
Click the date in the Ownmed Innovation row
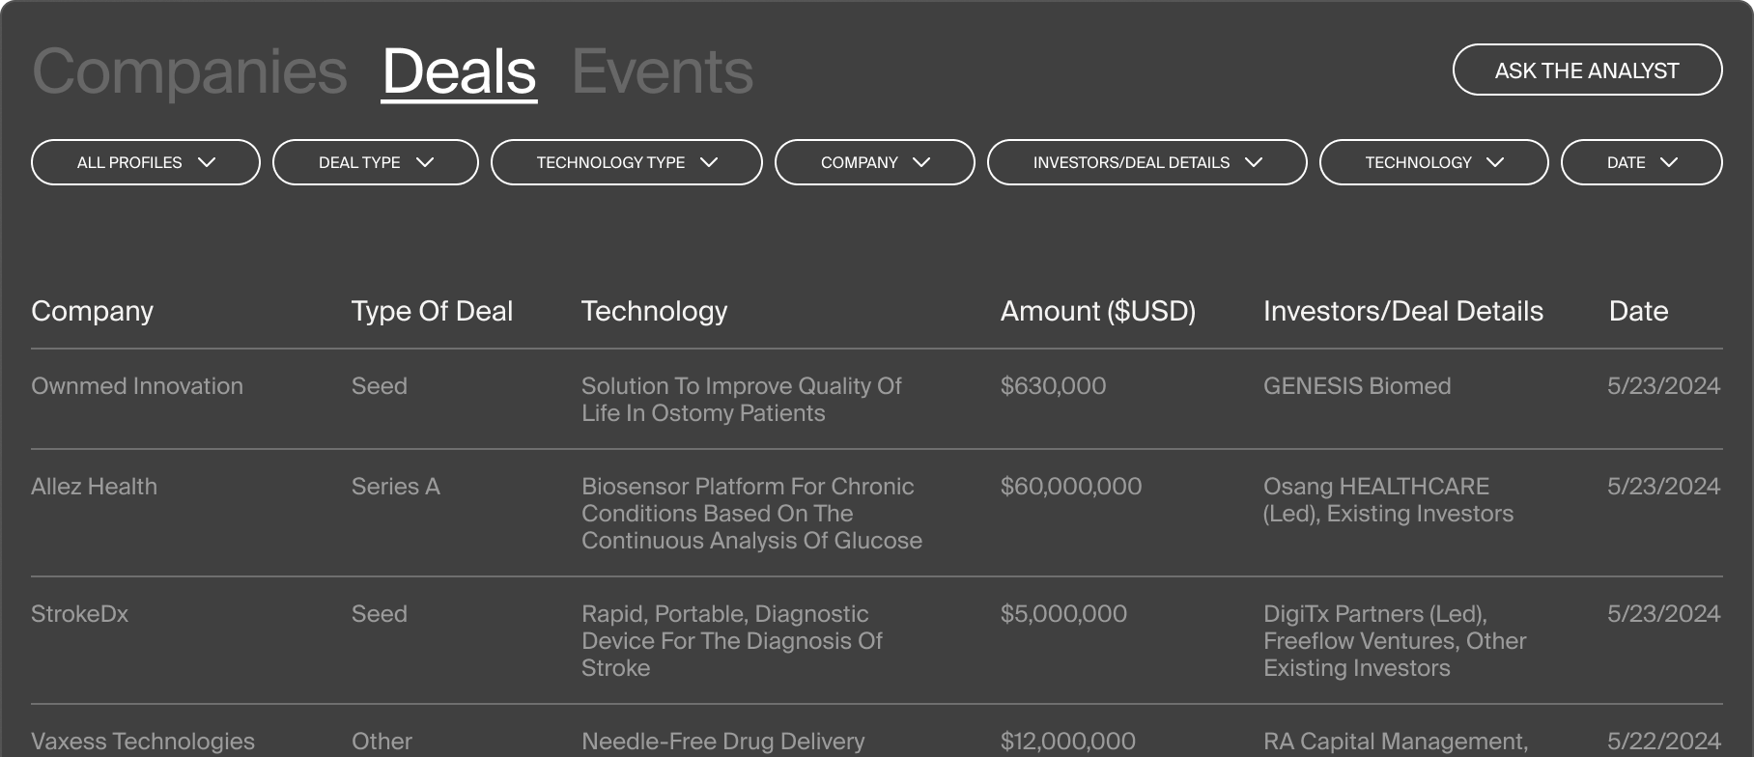(x=1663, y=385)
